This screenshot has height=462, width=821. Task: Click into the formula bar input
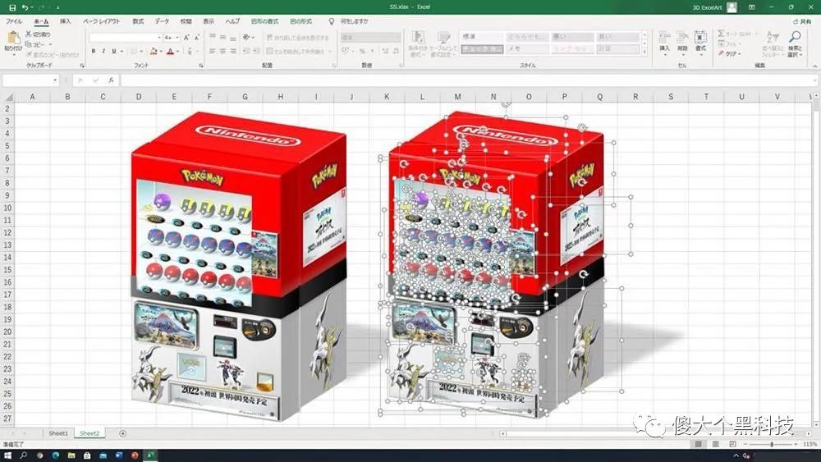[x=466, y=80]
